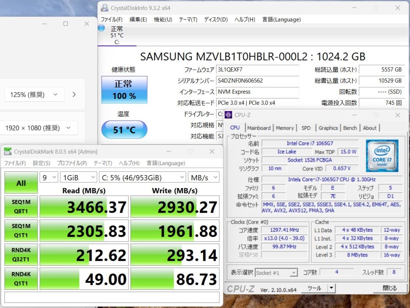Start the SEQ1M Q1T1 test
Image resolution: width=410 pixels, height=308 pixels.
pyautogui.click(x=21, y=231)
